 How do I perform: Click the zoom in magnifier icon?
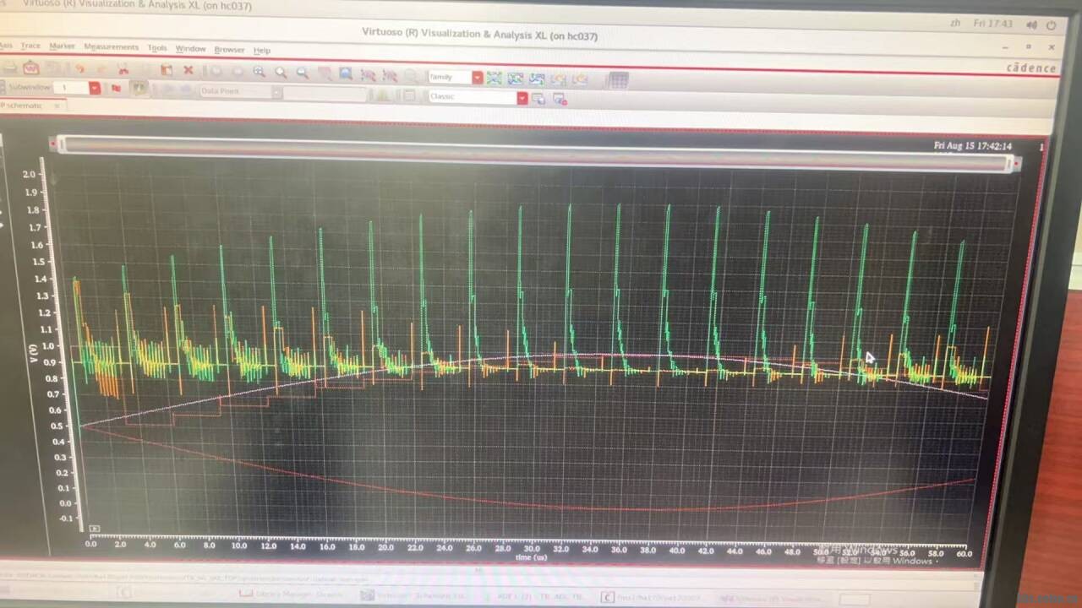pos(281,73)
